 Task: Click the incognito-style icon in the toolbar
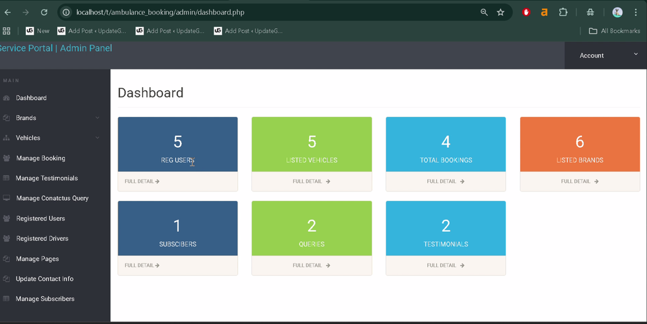pyautogui.click(x=591, y=13)
